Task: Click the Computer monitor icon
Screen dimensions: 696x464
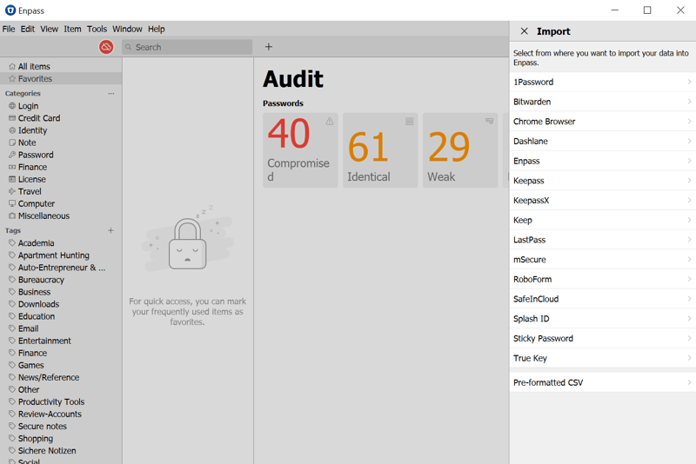Action: pos(12,203)
